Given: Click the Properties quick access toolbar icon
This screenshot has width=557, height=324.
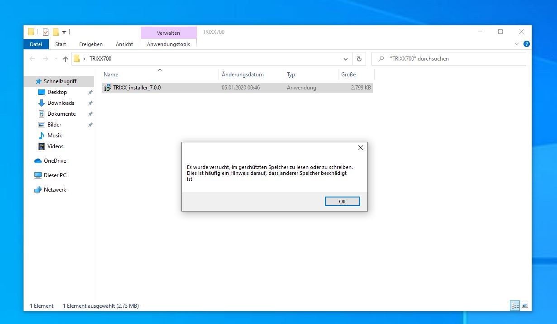Looking at the screenshot, I should click(x=46, y=32).
